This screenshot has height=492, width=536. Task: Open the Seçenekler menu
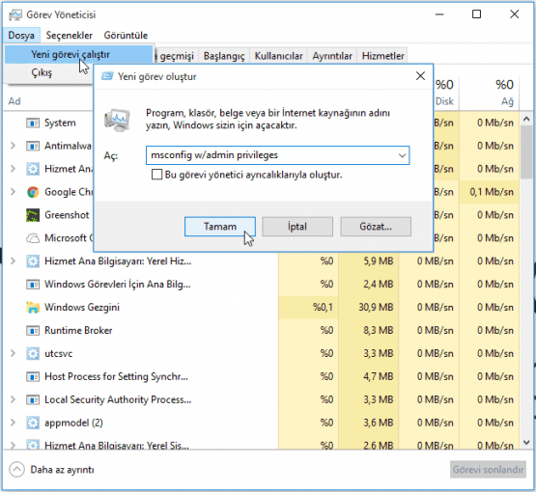[x=69, y=35]
